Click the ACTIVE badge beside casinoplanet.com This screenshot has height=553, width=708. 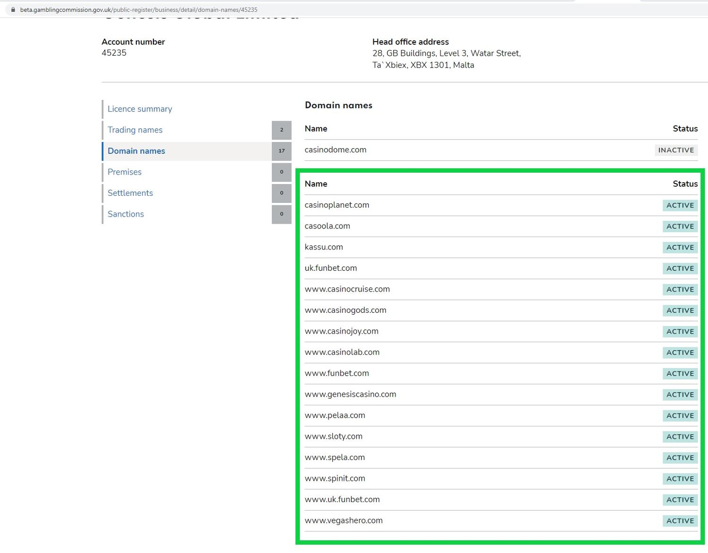coord(680,205)
